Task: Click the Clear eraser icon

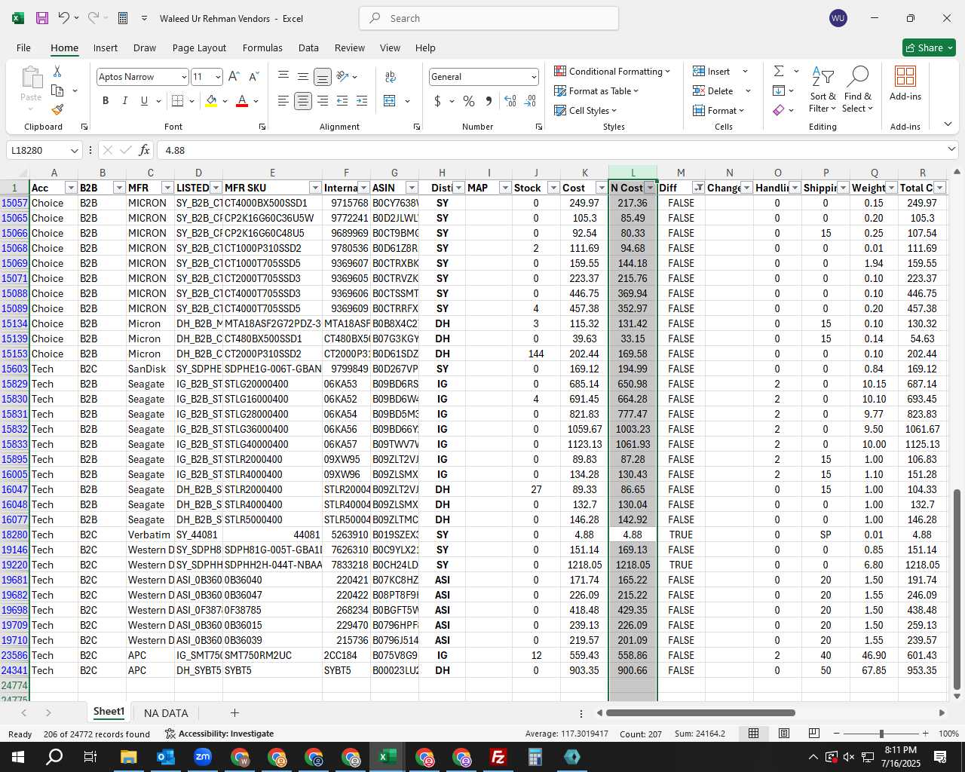Action: coord(779,110)
